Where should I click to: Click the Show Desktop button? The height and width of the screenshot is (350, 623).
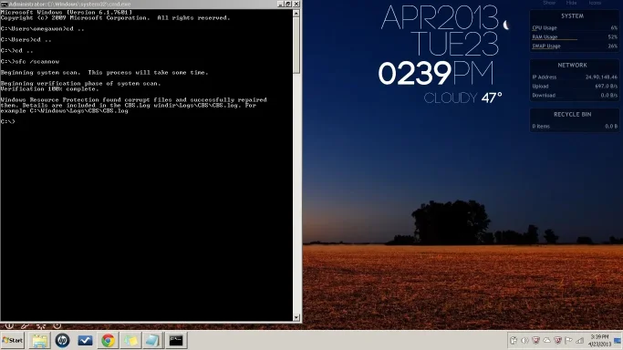tap(618, 341)
